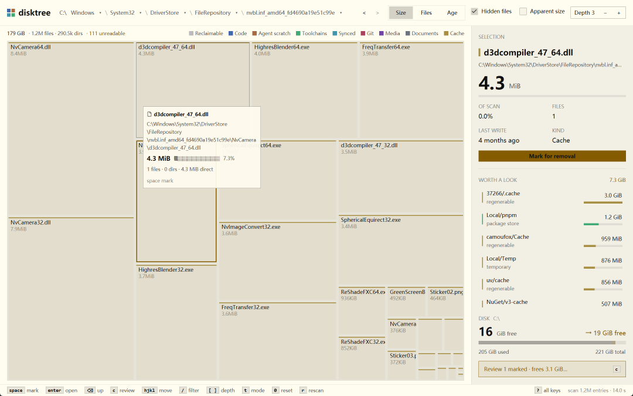Select the FreqTransfer64.exe treemap block

pos(411,90)
